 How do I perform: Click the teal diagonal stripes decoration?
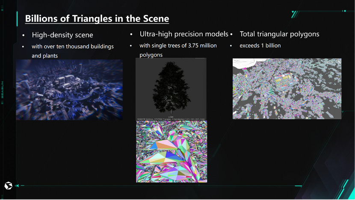(x=294, y=14)
